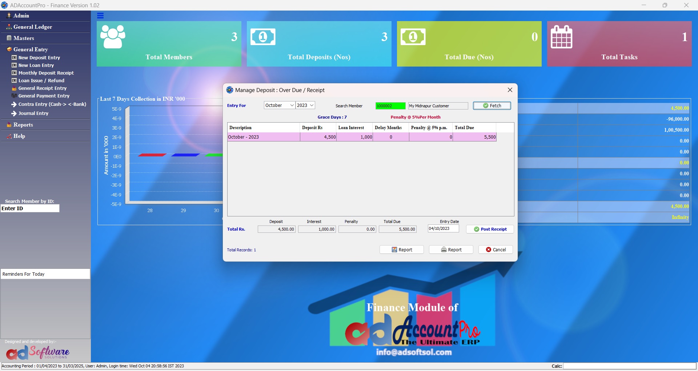
Task: Open New Deposit Entry form
Action: point(39,58)
